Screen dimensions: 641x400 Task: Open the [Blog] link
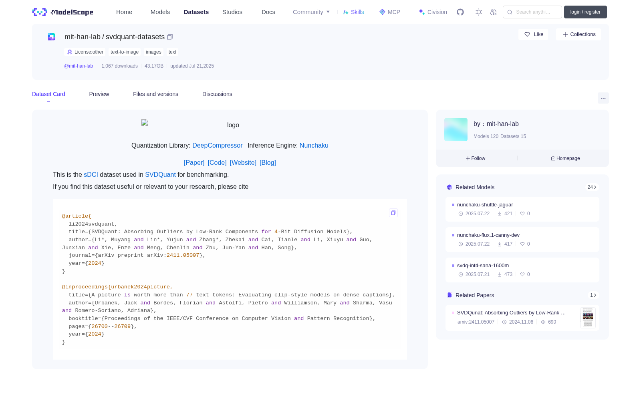click(268, 163)
